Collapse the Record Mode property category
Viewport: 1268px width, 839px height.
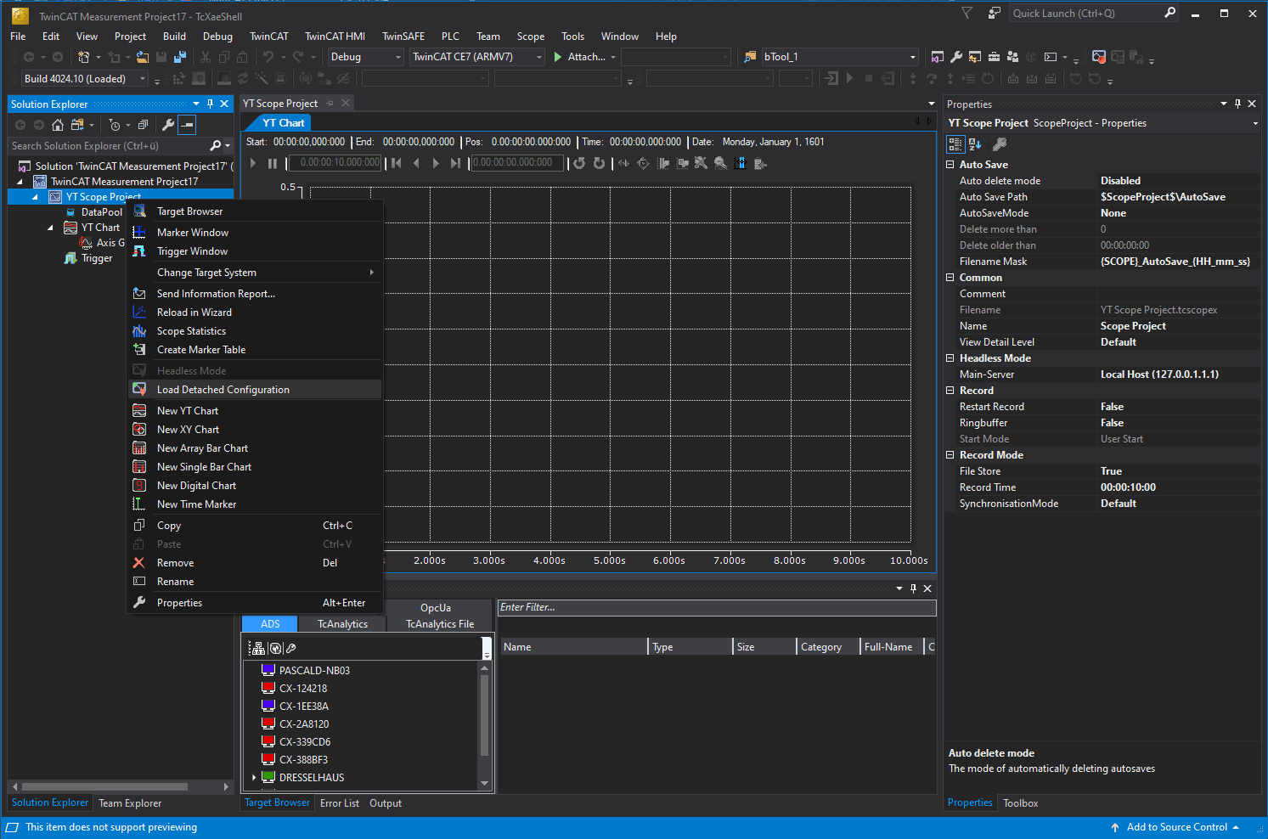[x=950, y=455]
